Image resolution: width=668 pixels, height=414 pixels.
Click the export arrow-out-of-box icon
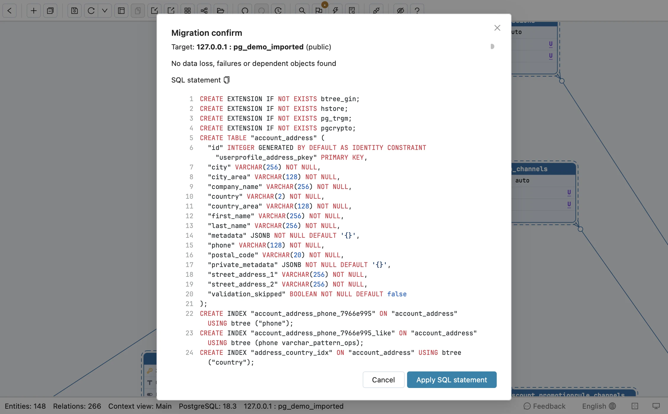point(171,11)
